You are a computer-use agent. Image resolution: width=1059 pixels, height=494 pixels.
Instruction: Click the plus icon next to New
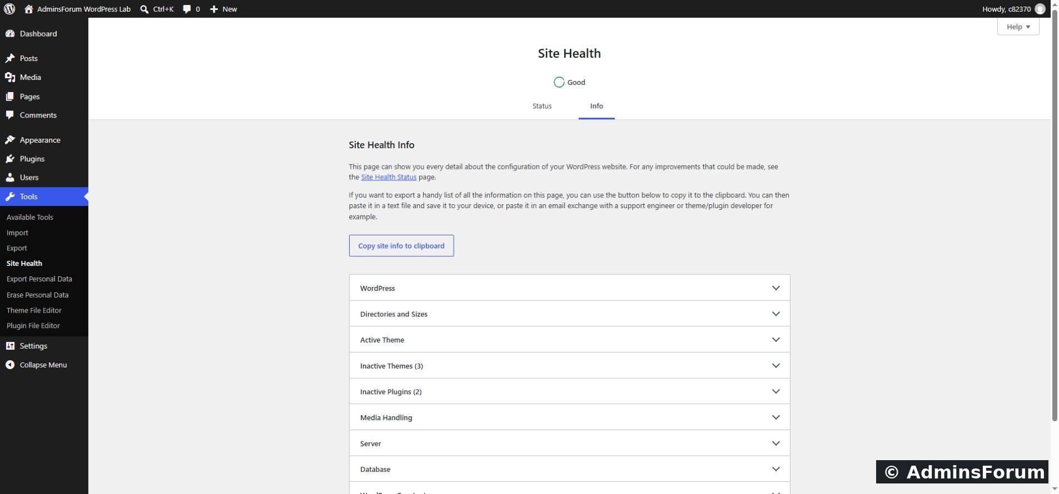pyautogui.click(x=214, y=9)
